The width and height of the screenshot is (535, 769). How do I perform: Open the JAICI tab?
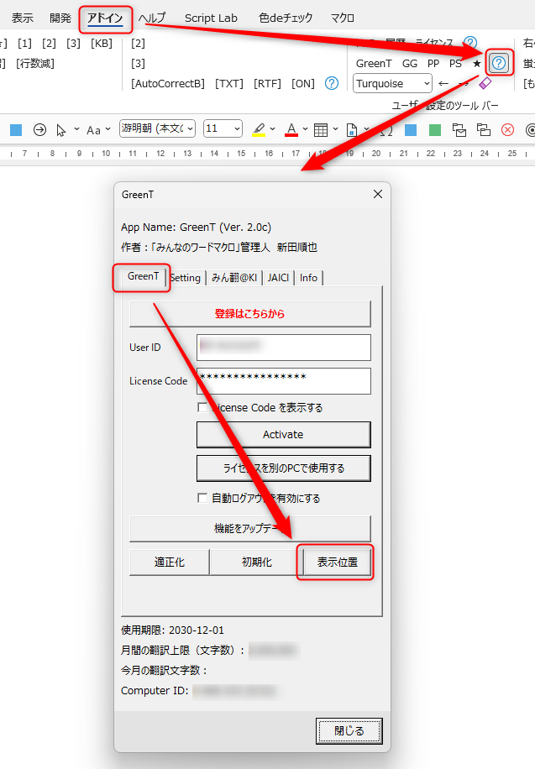[x=278, y=278]
